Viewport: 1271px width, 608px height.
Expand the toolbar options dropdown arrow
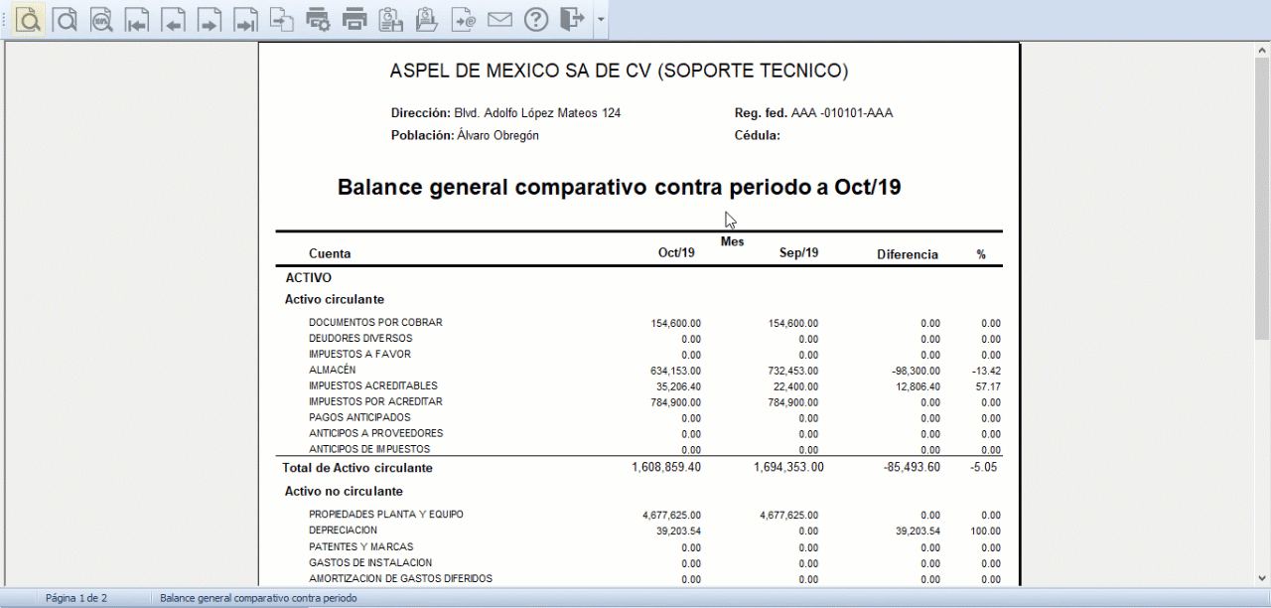pyautogui.click(x=600, y=19)
